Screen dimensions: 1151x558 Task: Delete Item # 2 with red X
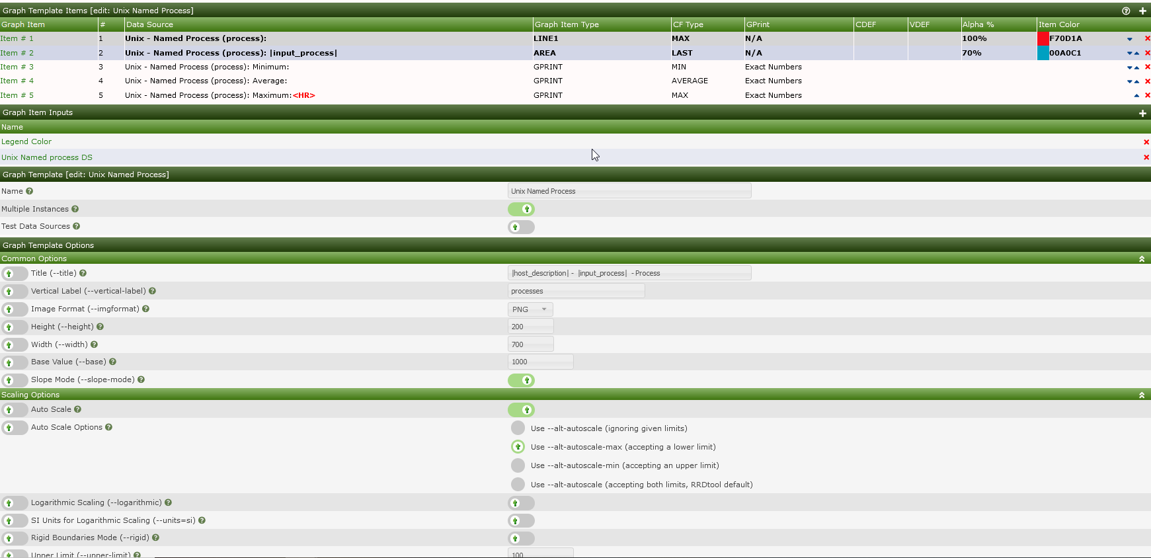click(1147, 53)
